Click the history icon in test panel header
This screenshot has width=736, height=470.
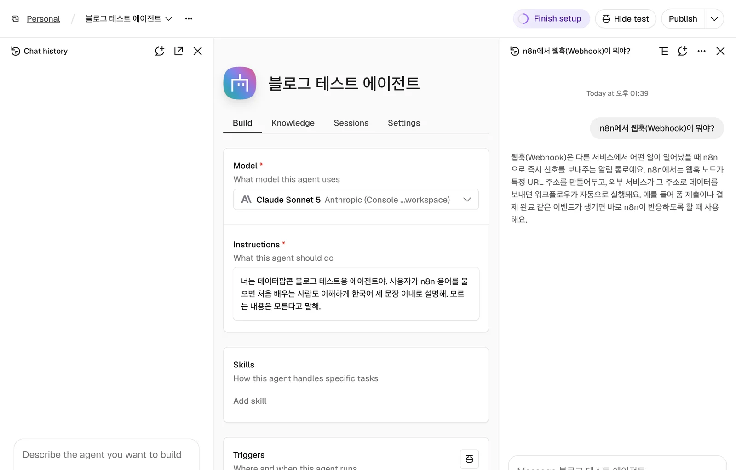pyautogui.click(x=515, y=51)
